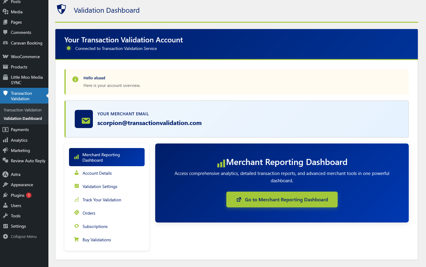426x267 pixels.
Task: Click the Little Moo Media SYNC icon
Action: (x=5, y=77)
